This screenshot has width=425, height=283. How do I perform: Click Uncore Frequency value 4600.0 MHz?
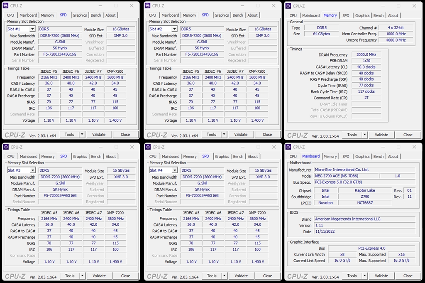(x=396, y=40)
